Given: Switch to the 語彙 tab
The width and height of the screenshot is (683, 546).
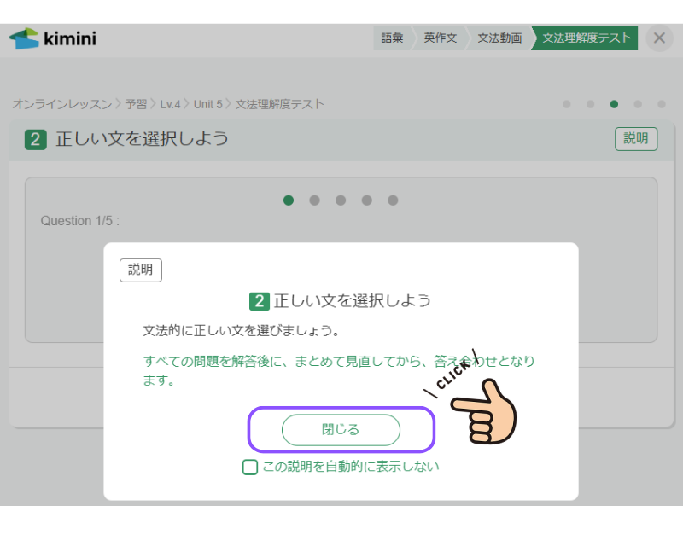Looking at the screenshot, I should click(x=392, y=38).
